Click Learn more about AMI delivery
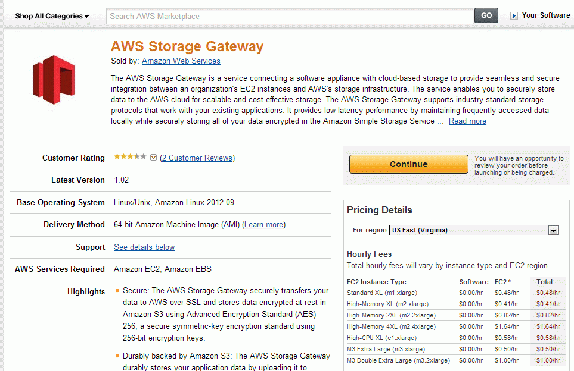Image resolution: width=574 pixels, height=371 pixels. click(263, 225)
